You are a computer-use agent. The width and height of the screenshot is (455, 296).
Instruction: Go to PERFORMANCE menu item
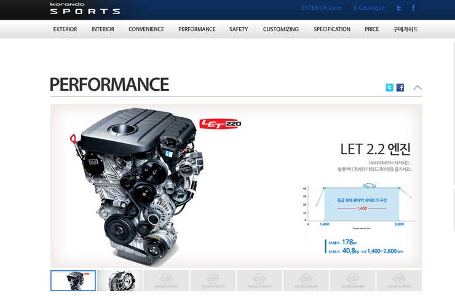pyautogui.click(x=197, y=29)
